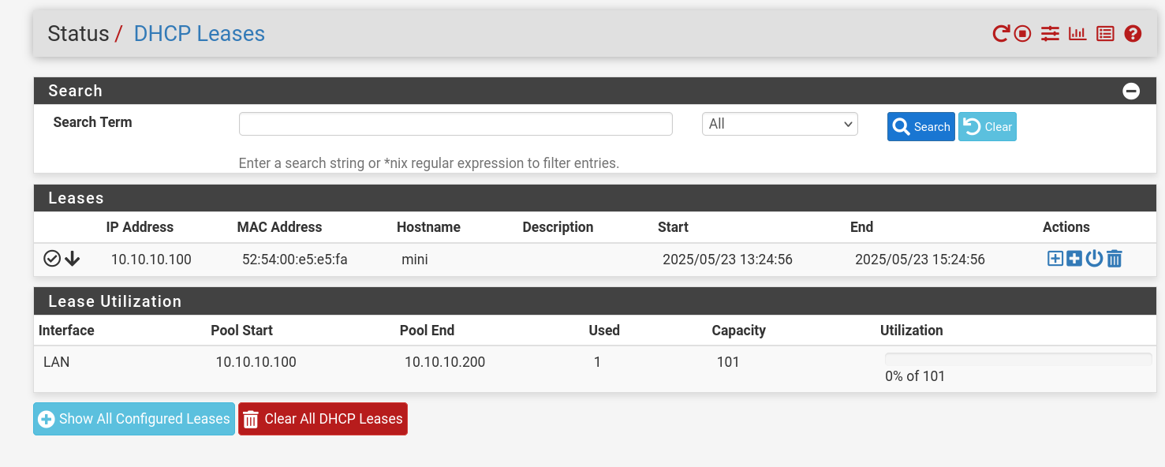Send Wake-on-LAN using the power icon
The image size is (1165, 467).
(x=1094, y=259)
